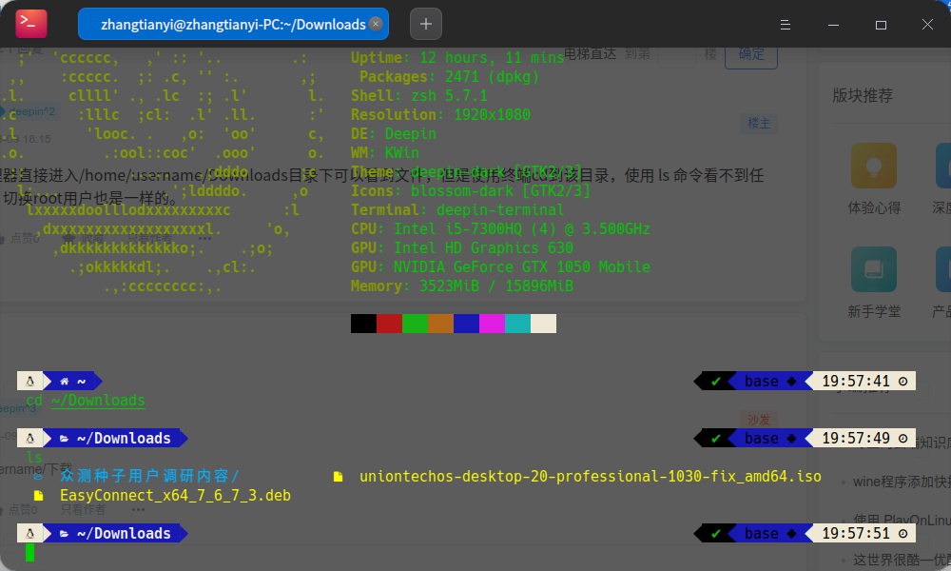Click the EasyConnect_x64_7_6_7_3.deb filename
The width and height of the screenshot is (951, 571).
tap(175, 495)
